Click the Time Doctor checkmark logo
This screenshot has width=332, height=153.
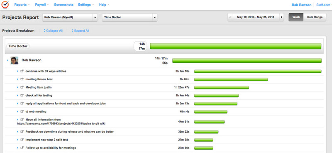pos(5,5)
